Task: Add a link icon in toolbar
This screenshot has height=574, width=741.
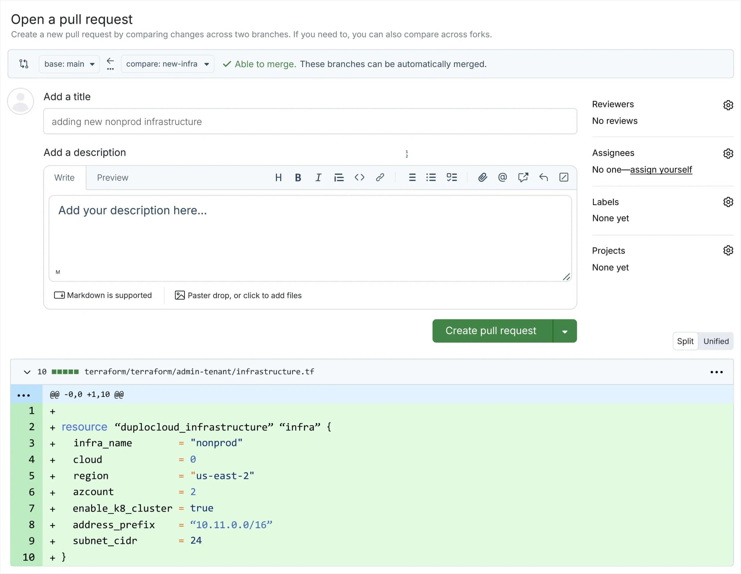Action: coord(380,177)
